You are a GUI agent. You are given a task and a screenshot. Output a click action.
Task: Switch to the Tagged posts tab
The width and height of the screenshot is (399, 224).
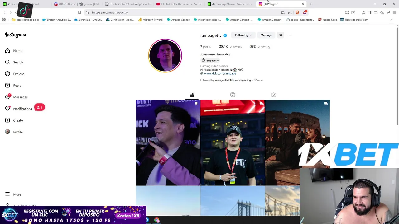(273, 95)
